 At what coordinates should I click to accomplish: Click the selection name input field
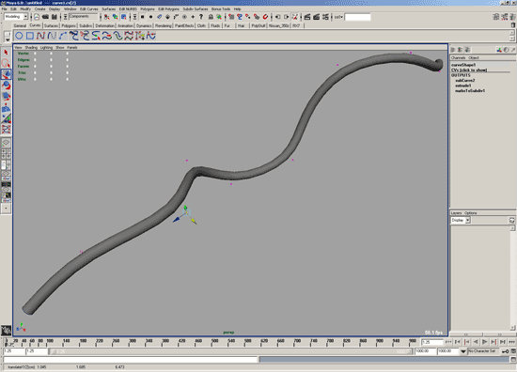pyautogui.click(x=357, y=17)
